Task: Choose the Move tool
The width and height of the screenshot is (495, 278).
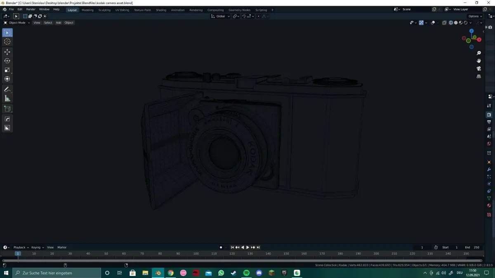Action: point(7,52)
